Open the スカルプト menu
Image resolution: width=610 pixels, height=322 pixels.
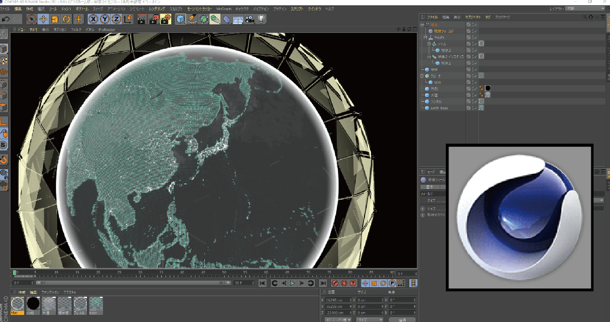(x=176, y=9)
